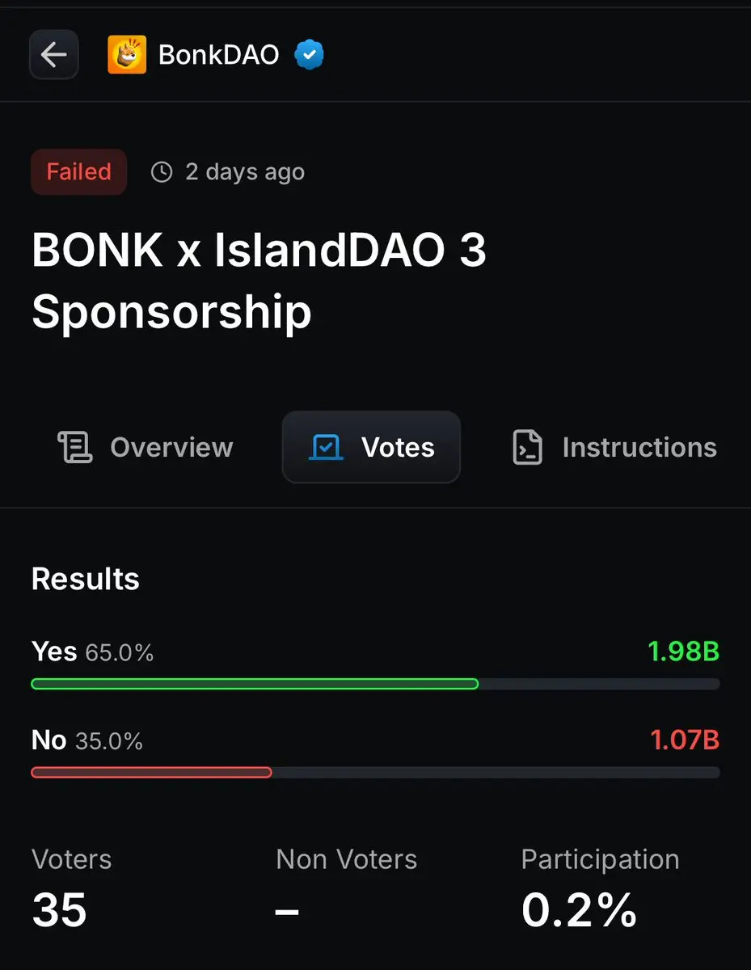
Task: Click the terminal file icon on Instructions
Action: coord(527,447)
